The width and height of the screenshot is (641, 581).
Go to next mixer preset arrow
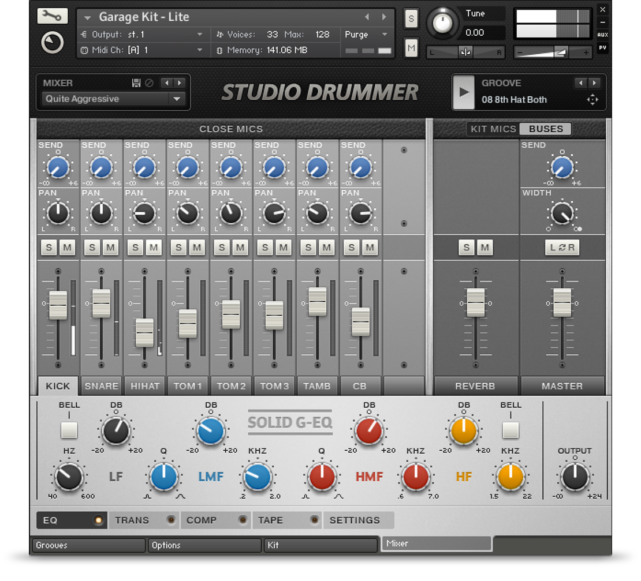(x=179, y=83)
